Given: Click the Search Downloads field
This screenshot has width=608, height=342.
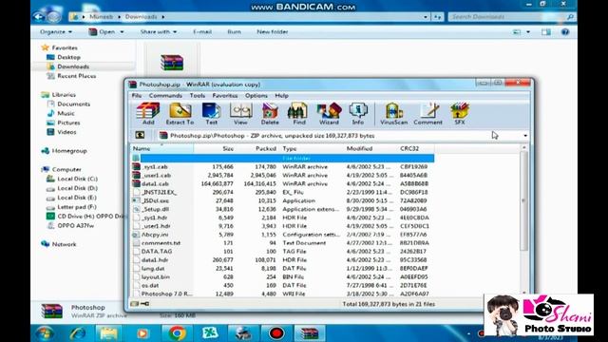Looking at the screenshot, I should pos(508,17).
